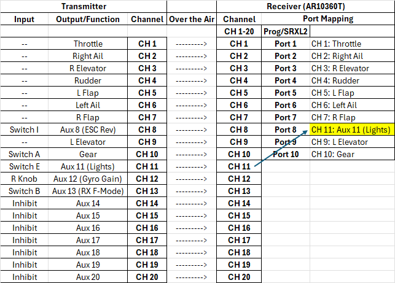Click the Switch I input cell
This screenshot has height=283, width=395.
tap(25, 130)
